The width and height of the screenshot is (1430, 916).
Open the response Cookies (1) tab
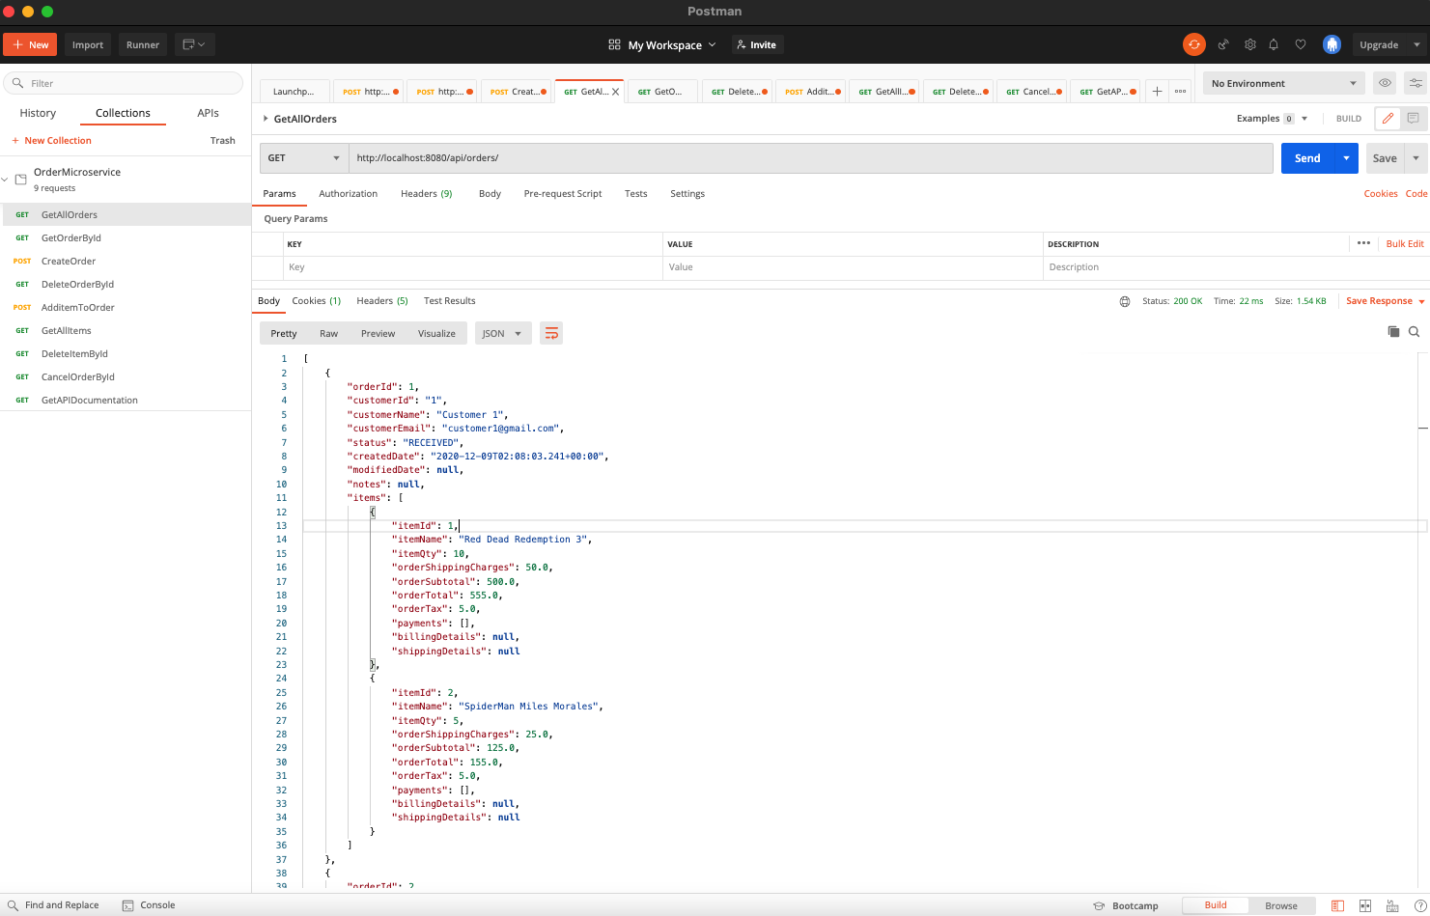pos(317,301)
